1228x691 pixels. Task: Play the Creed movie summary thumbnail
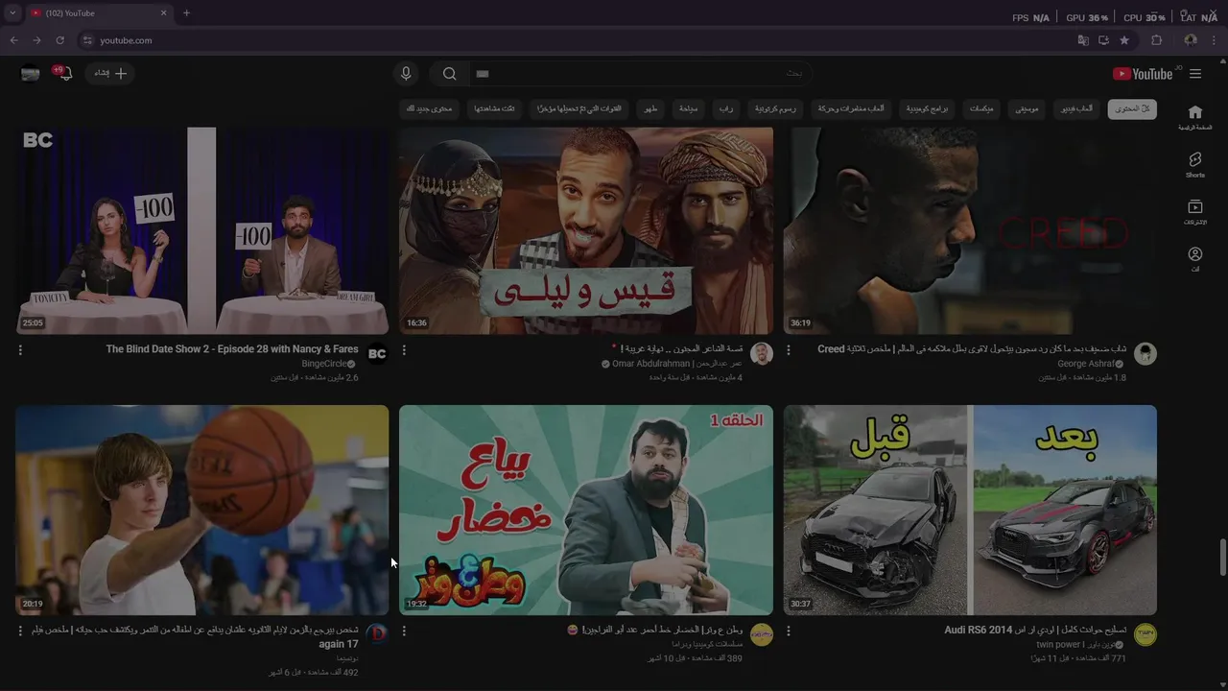tap(970, 231)
